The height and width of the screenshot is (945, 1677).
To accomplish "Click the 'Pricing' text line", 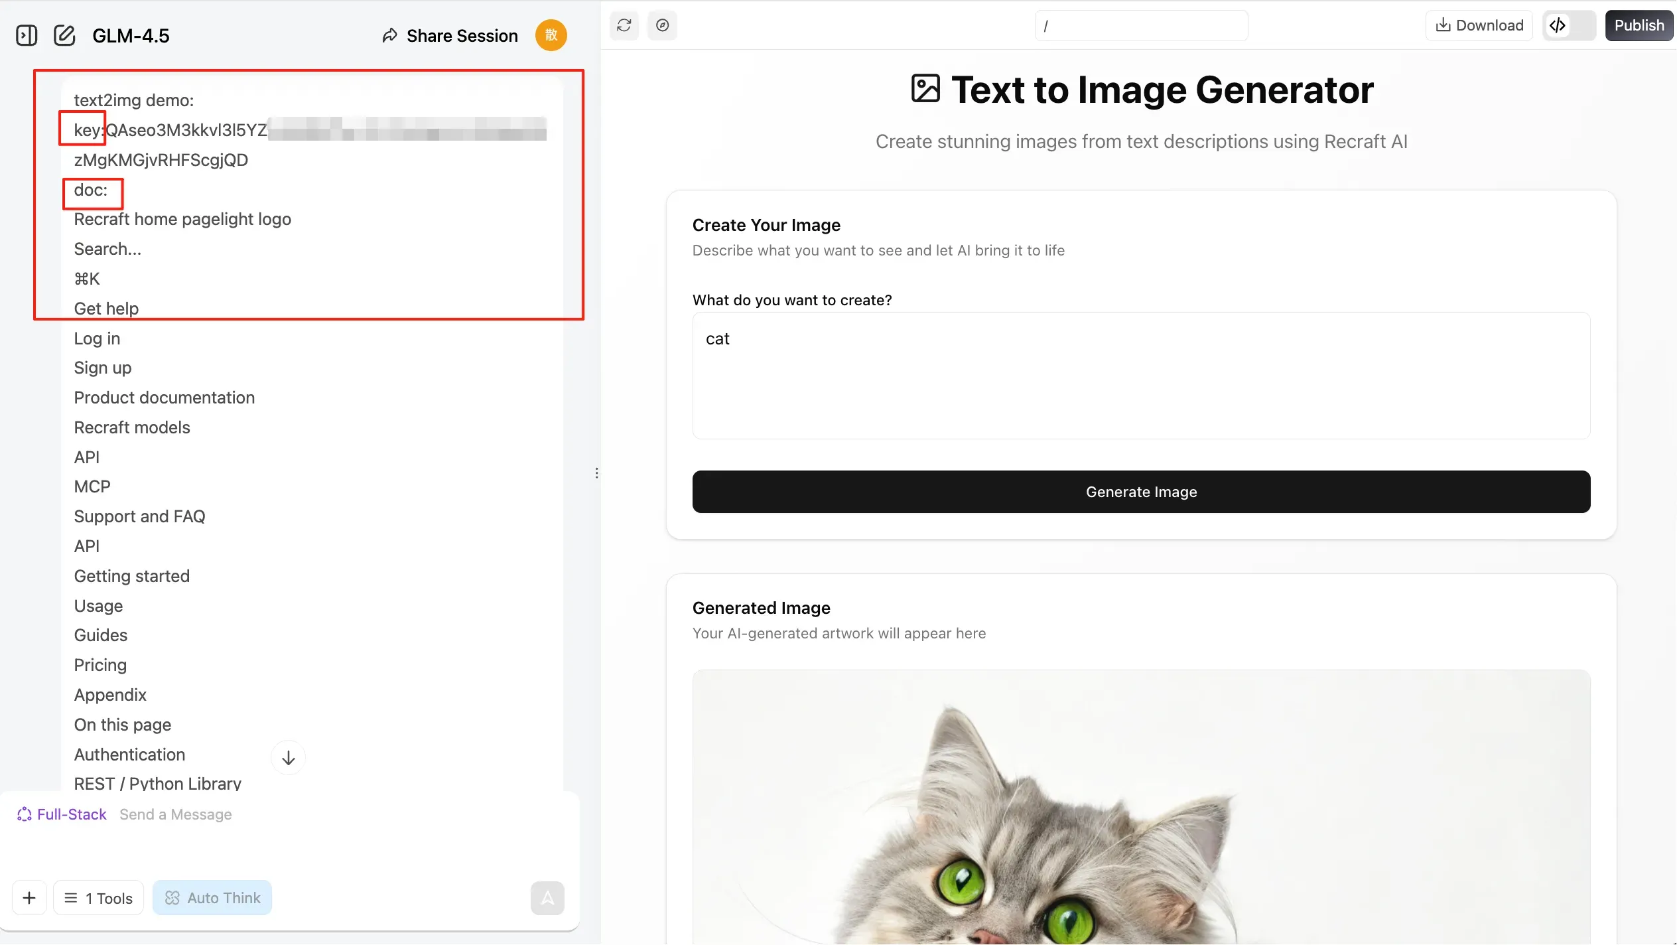I will (x=100, y=665).
